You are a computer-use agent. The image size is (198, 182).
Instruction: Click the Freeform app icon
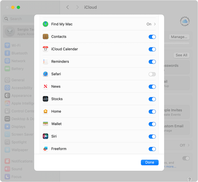(x=45, y=149)
